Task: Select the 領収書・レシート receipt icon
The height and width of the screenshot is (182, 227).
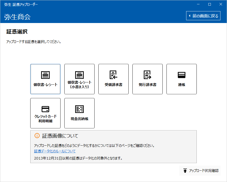Action: (x=45, y=75)
